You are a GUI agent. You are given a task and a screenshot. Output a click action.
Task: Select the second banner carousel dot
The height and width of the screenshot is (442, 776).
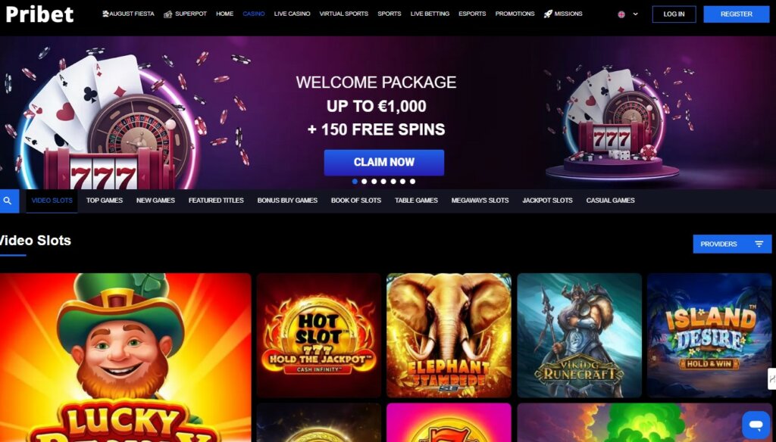tap(365, 182)
